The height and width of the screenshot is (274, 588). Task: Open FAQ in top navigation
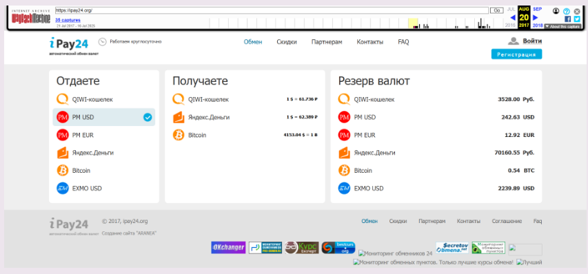pyautogui.click(x=403, y=42)
